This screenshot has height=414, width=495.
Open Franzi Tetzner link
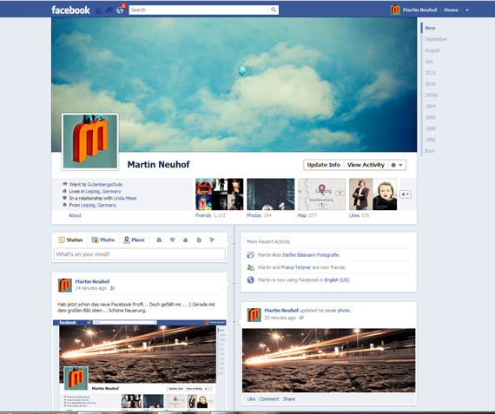296,267
